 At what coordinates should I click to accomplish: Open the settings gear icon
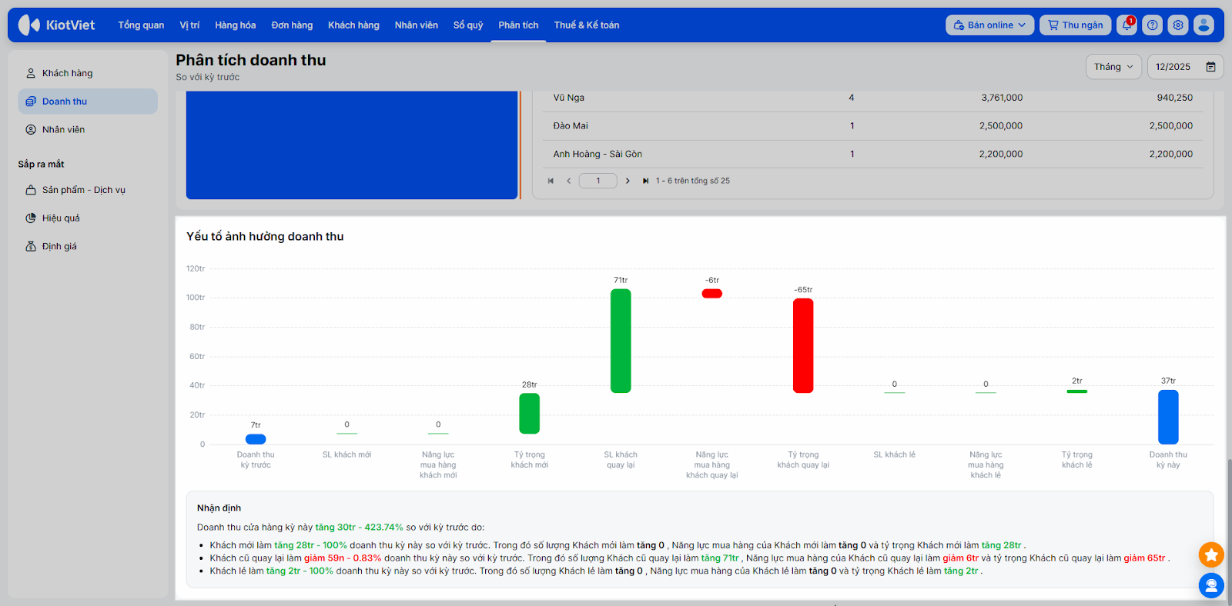click(x=1178, y=25)
